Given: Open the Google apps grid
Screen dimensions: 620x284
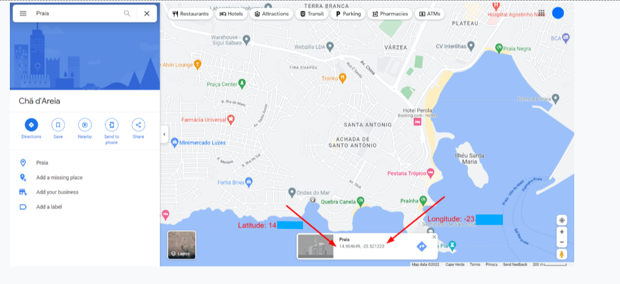Looking at the screenshot, I should tap(541, 13).
